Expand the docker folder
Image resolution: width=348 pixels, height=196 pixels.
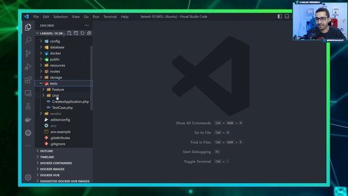[64, 53]
